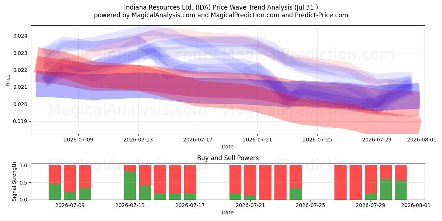Click 2026-07-21 tick under the powers chart
The width and height of the screenshot is (442, 221).
pos(250,206)
